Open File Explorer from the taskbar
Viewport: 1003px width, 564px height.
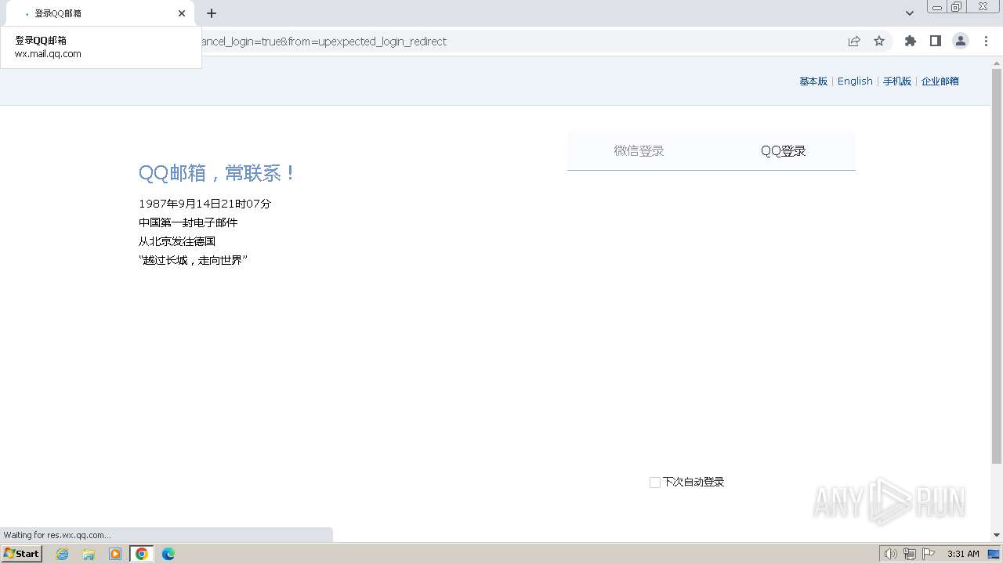point(89,554)
